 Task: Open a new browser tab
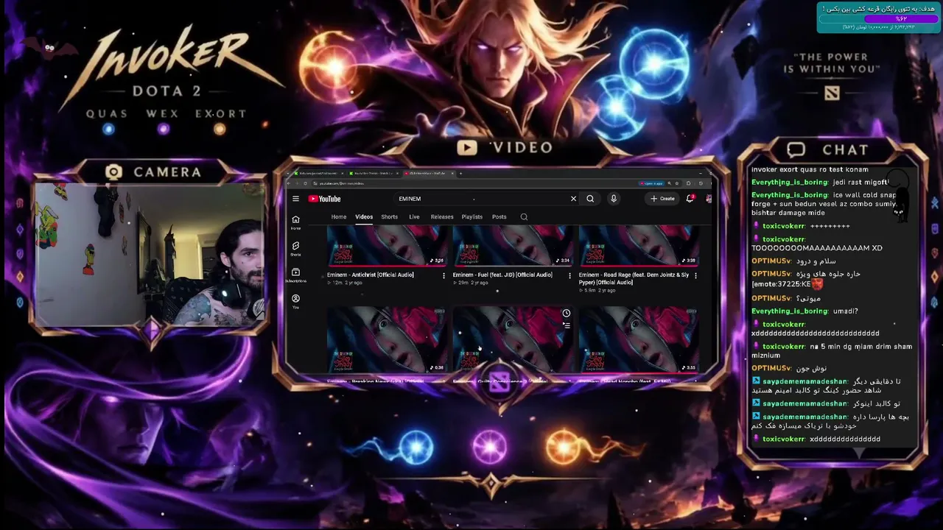click(461, 174)
